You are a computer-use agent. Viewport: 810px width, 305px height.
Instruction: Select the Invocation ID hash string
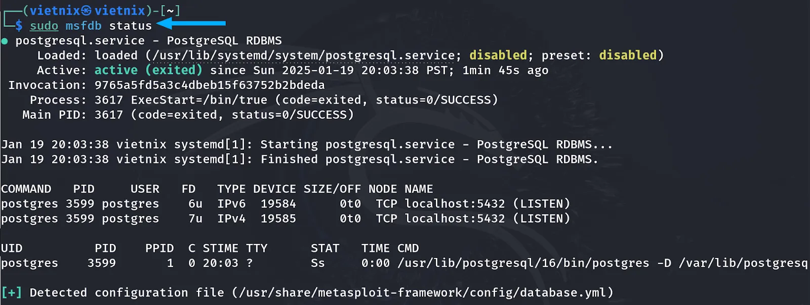(210, 85)
